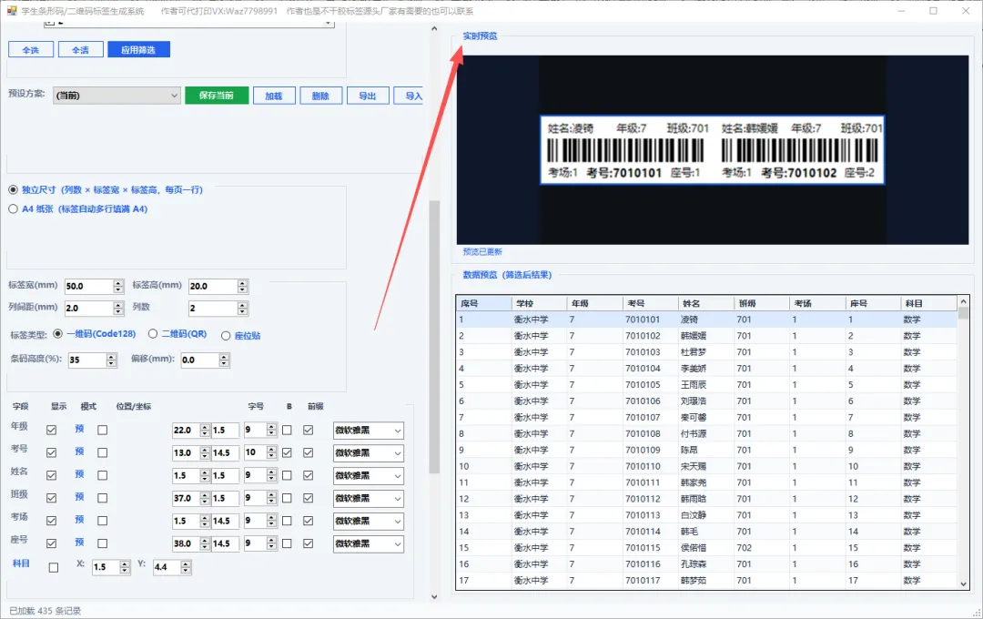Click the 预 mode icon for 座号 row
This screenshot has width=983, height=619.
pos(79,543)
